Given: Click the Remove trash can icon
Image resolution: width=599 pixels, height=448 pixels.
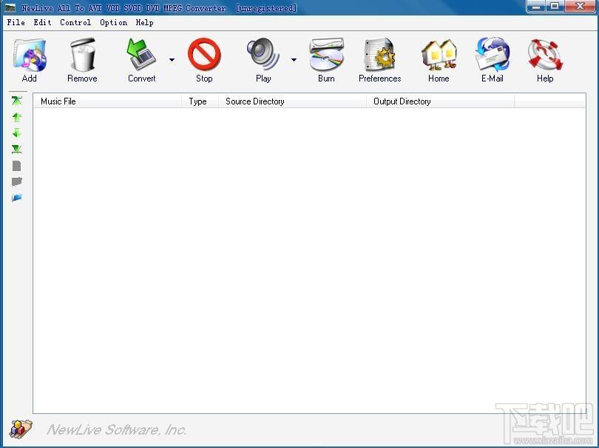Looking at the screenshot, I should 82,55.
